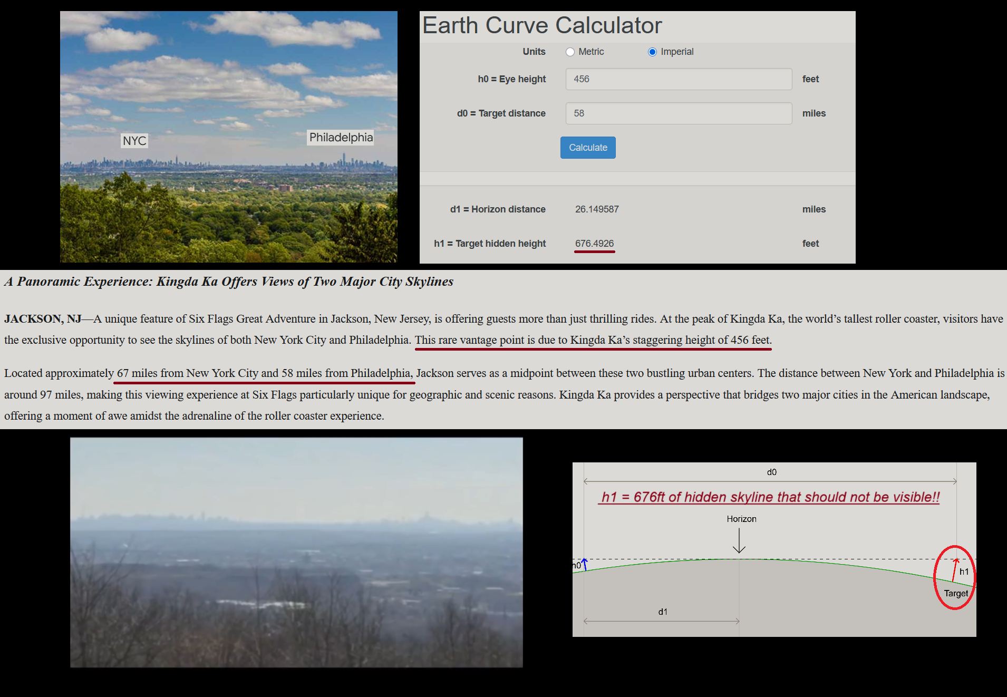Click the 'Earth Curve Calculator' heading
The width and height of the screenshot is (1007, 697).
pos(542,25)
